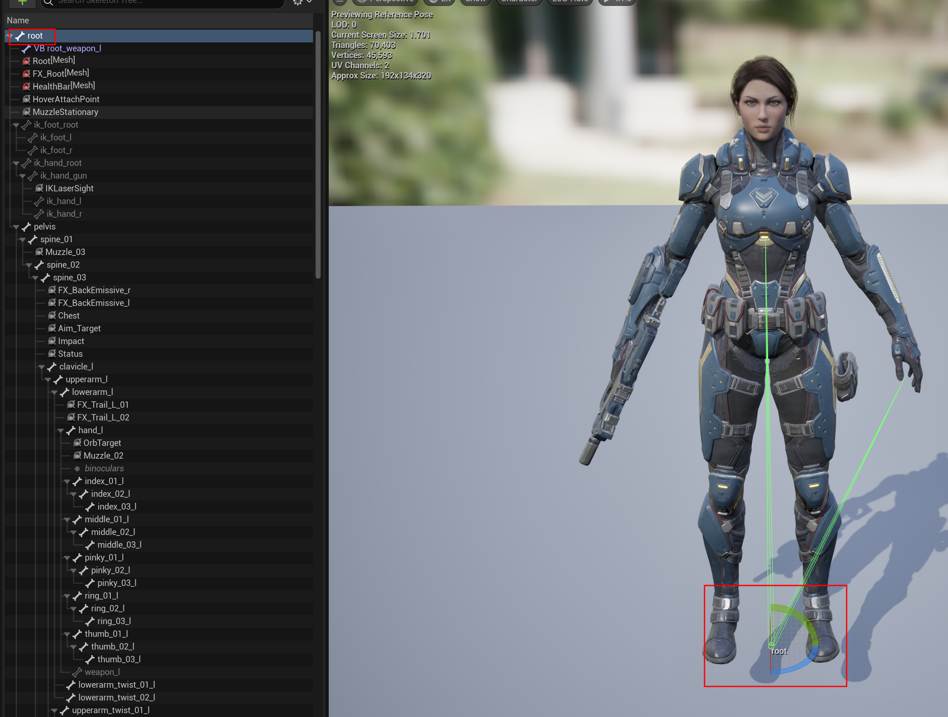Collapse the clavicle_l branch
This screenshot has width=948, height=717.
(x=42, y=367)
